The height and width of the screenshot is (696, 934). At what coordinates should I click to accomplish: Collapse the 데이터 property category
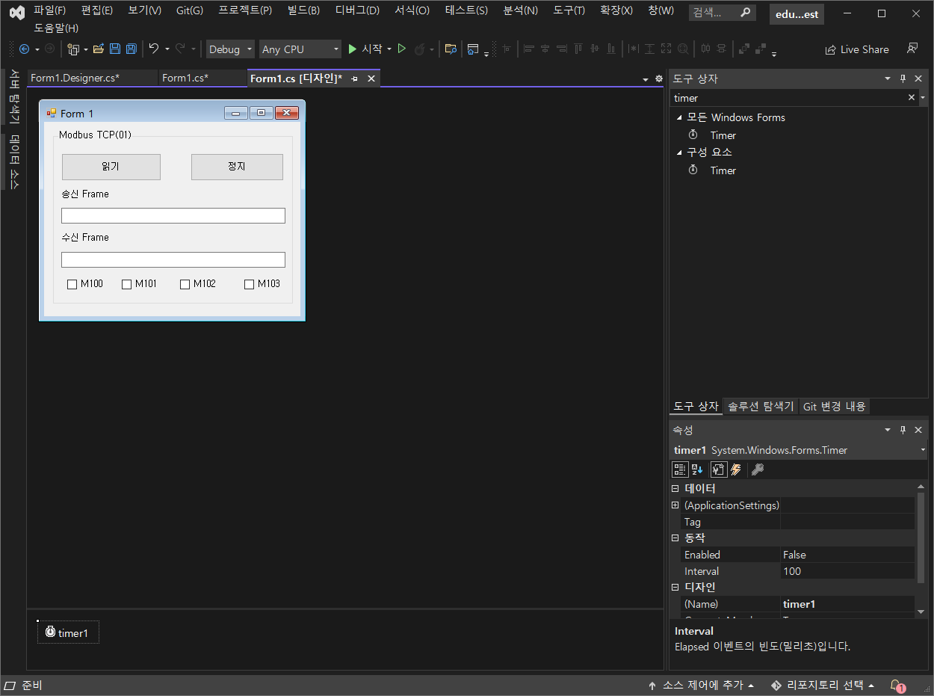click(675, 488)
